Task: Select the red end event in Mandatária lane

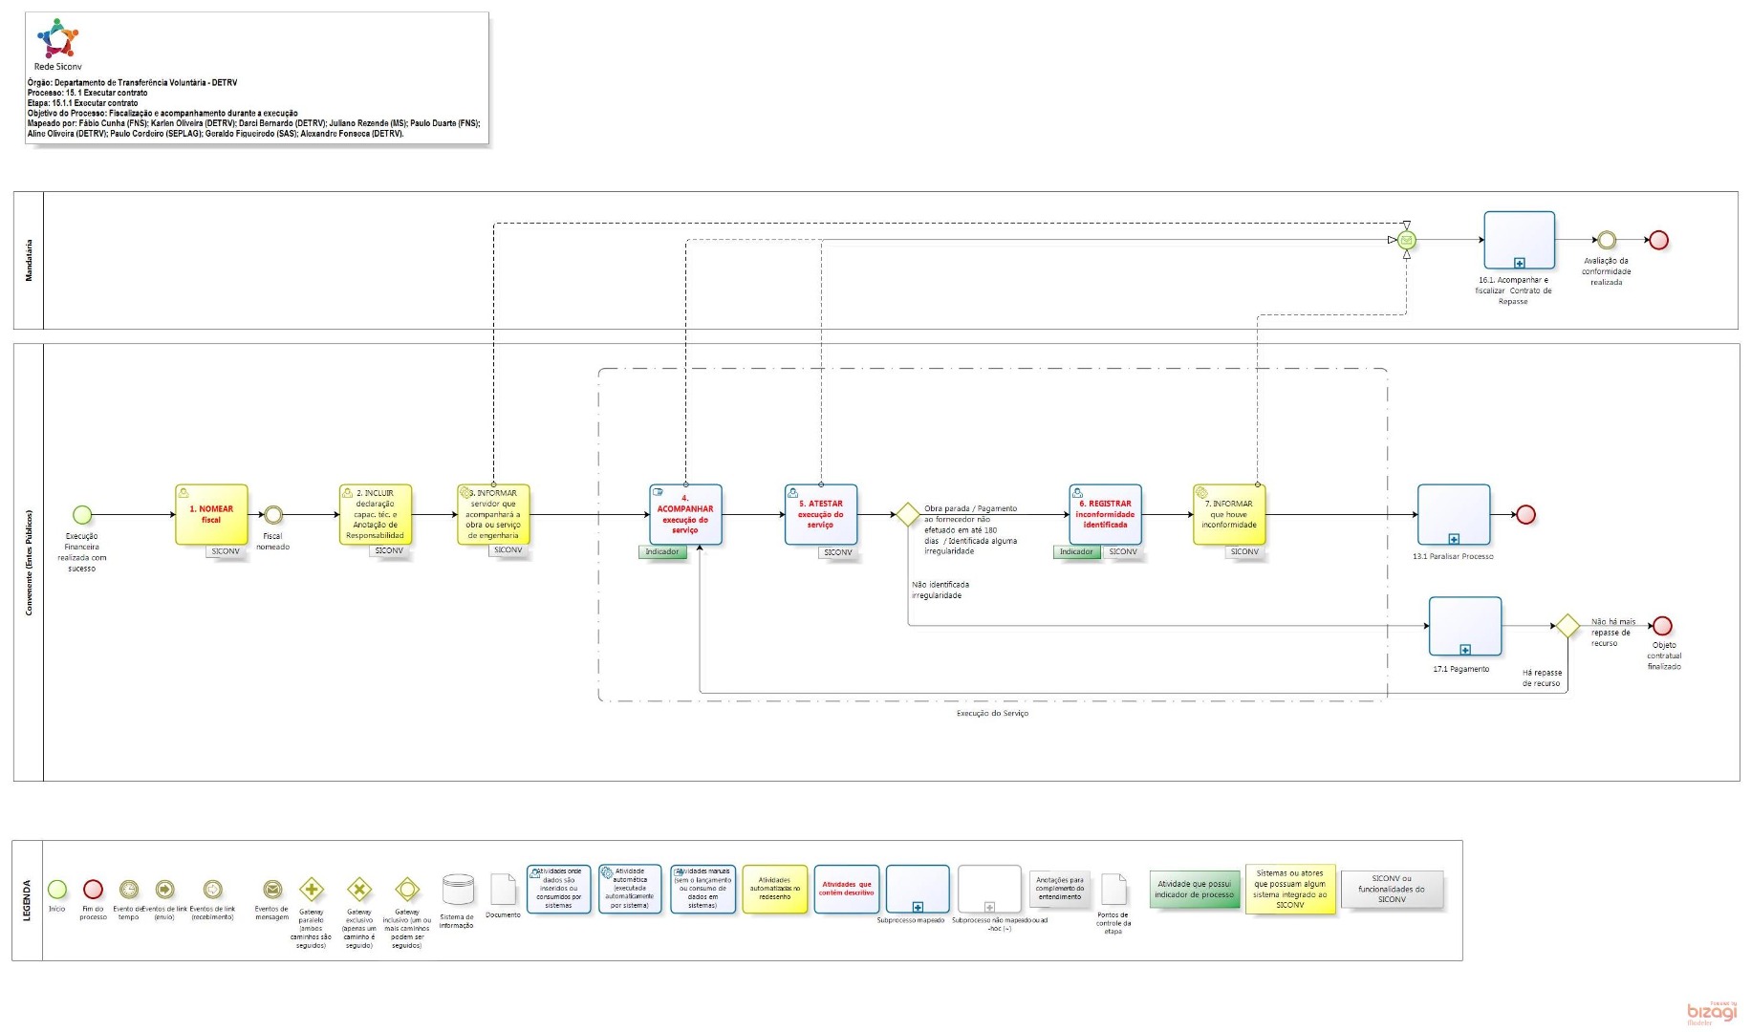Action: 1659,240
